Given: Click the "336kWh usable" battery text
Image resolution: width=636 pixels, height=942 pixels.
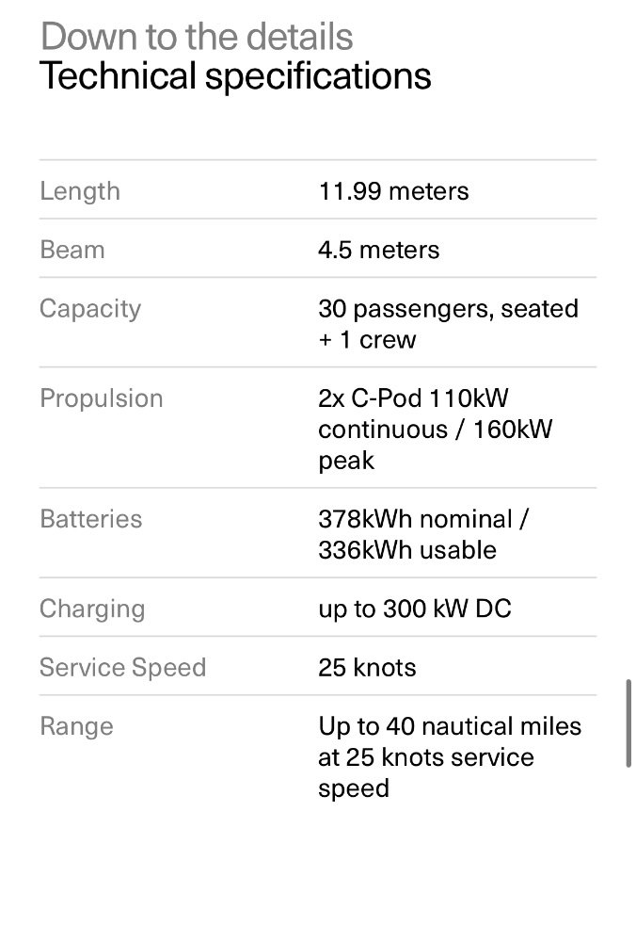Looking at the screenshot, I should point(406,549).
